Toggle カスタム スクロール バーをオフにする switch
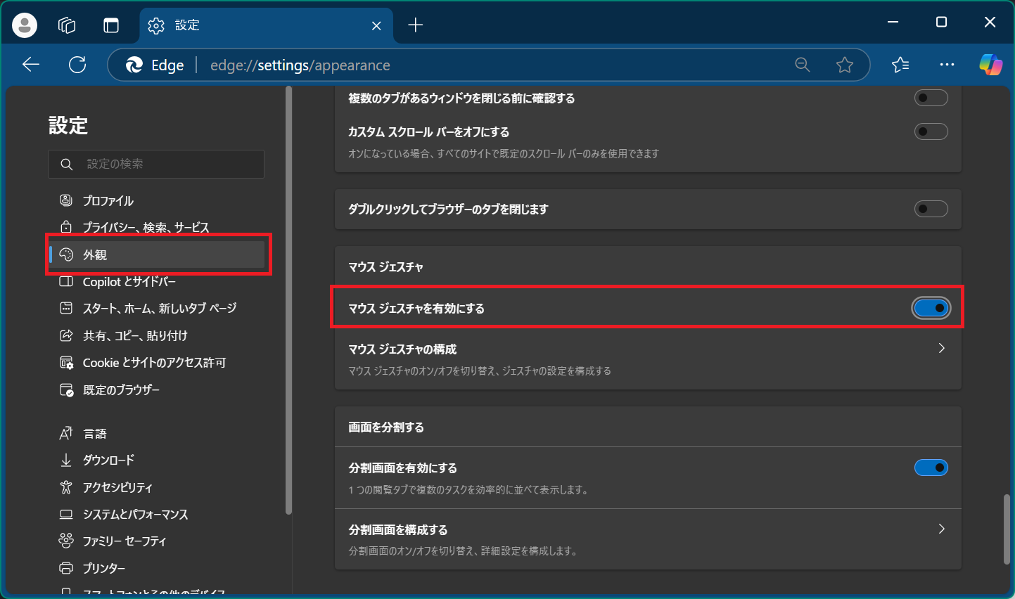The height and width of the screenshot is (599, 1015). tap(931, 131)
